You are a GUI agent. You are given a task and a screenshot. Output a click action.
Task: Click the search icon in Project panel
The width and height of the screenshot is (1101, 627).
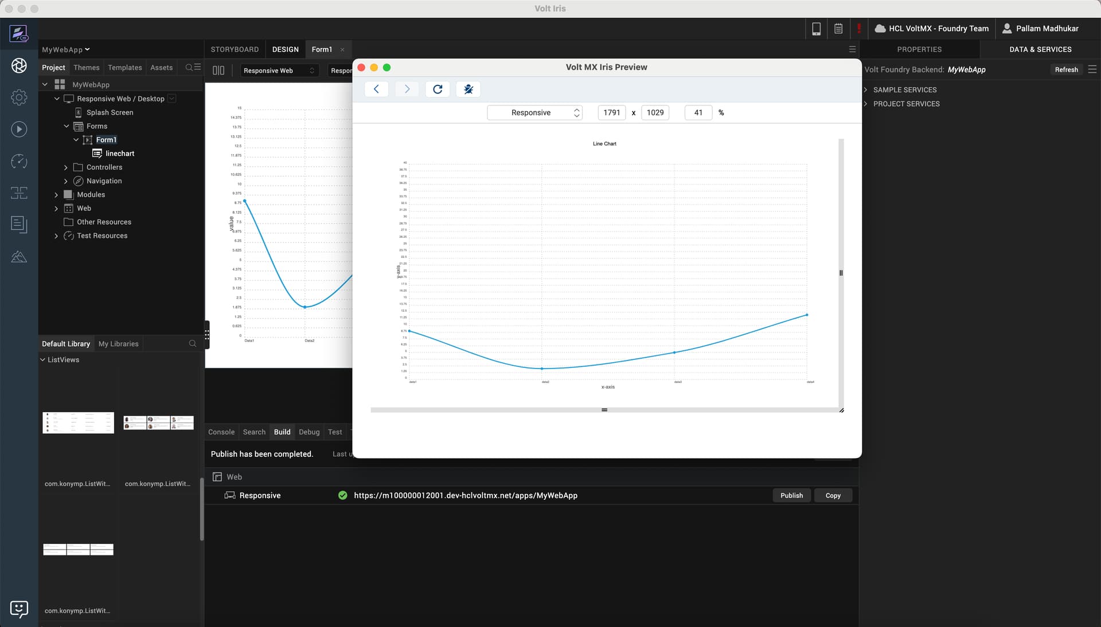point(189,67)
